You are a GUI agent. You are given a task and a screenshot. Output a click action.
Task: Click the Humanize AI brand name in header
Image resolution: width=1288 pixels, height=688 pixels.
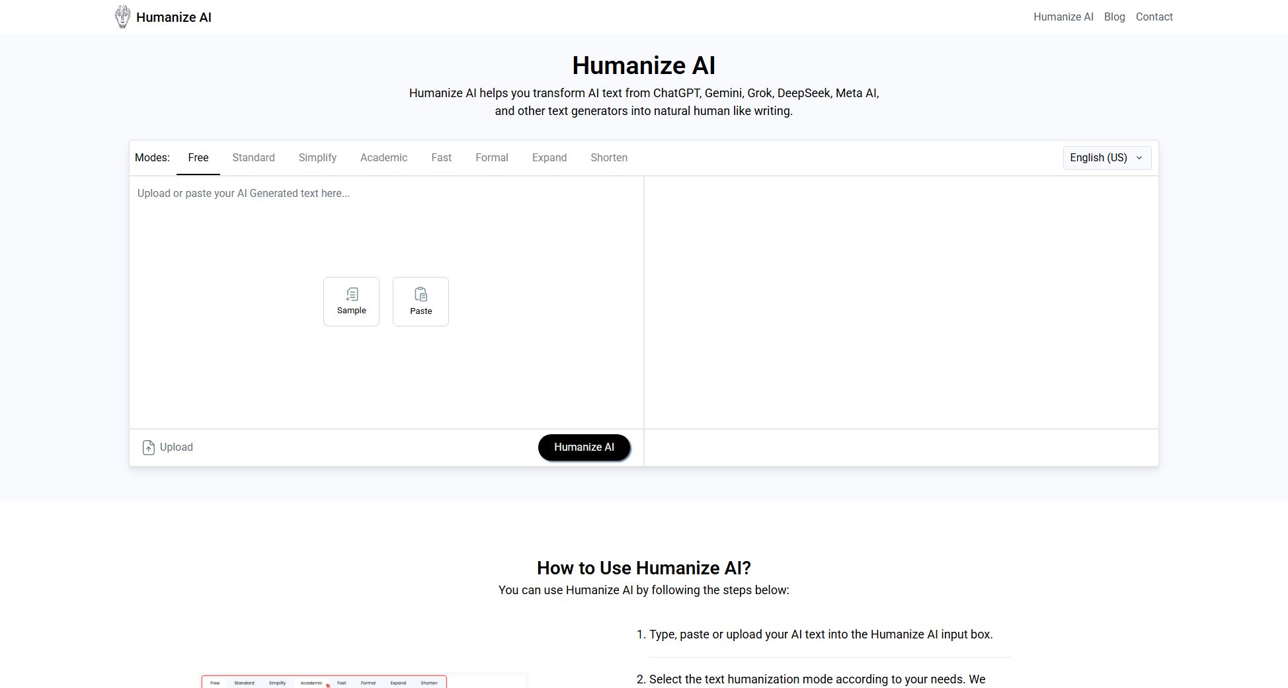click(174, 17)
